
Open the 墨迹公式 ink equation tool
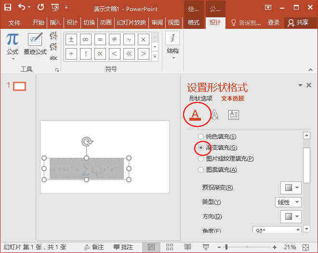point(35,43)
